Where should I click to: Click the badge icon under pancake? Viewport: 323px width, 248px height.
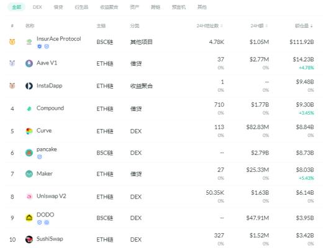point(39,157)
